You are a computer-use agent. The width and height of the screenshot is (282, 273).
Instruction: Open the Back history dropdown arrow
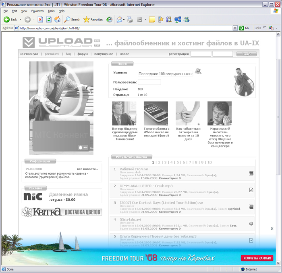point(20,19)
